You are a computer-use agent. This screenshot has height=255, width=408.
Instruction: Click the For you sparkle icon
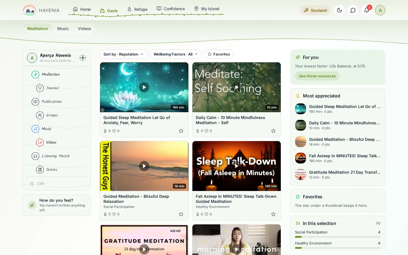(298, 57)
